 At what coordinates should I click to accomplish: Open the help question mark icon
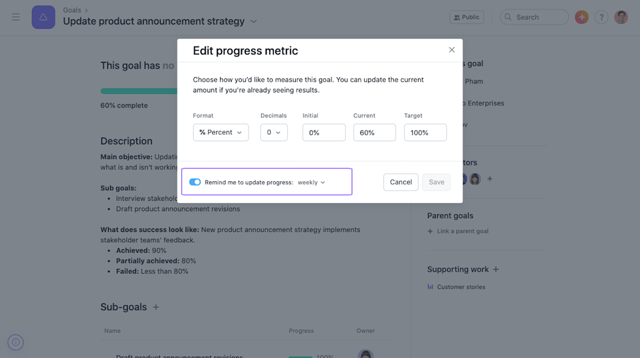pyautogui.click(x=601, y=17)
